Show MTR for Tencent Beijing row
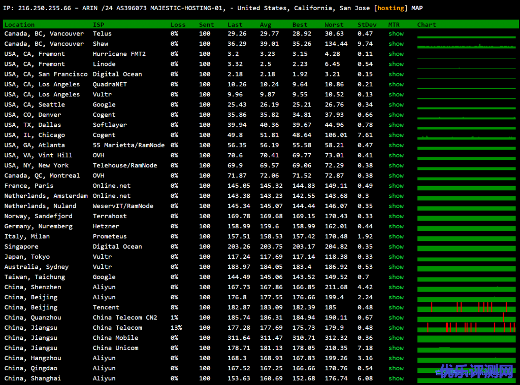This screenshot has width=520, height=385. pos(396,307)
